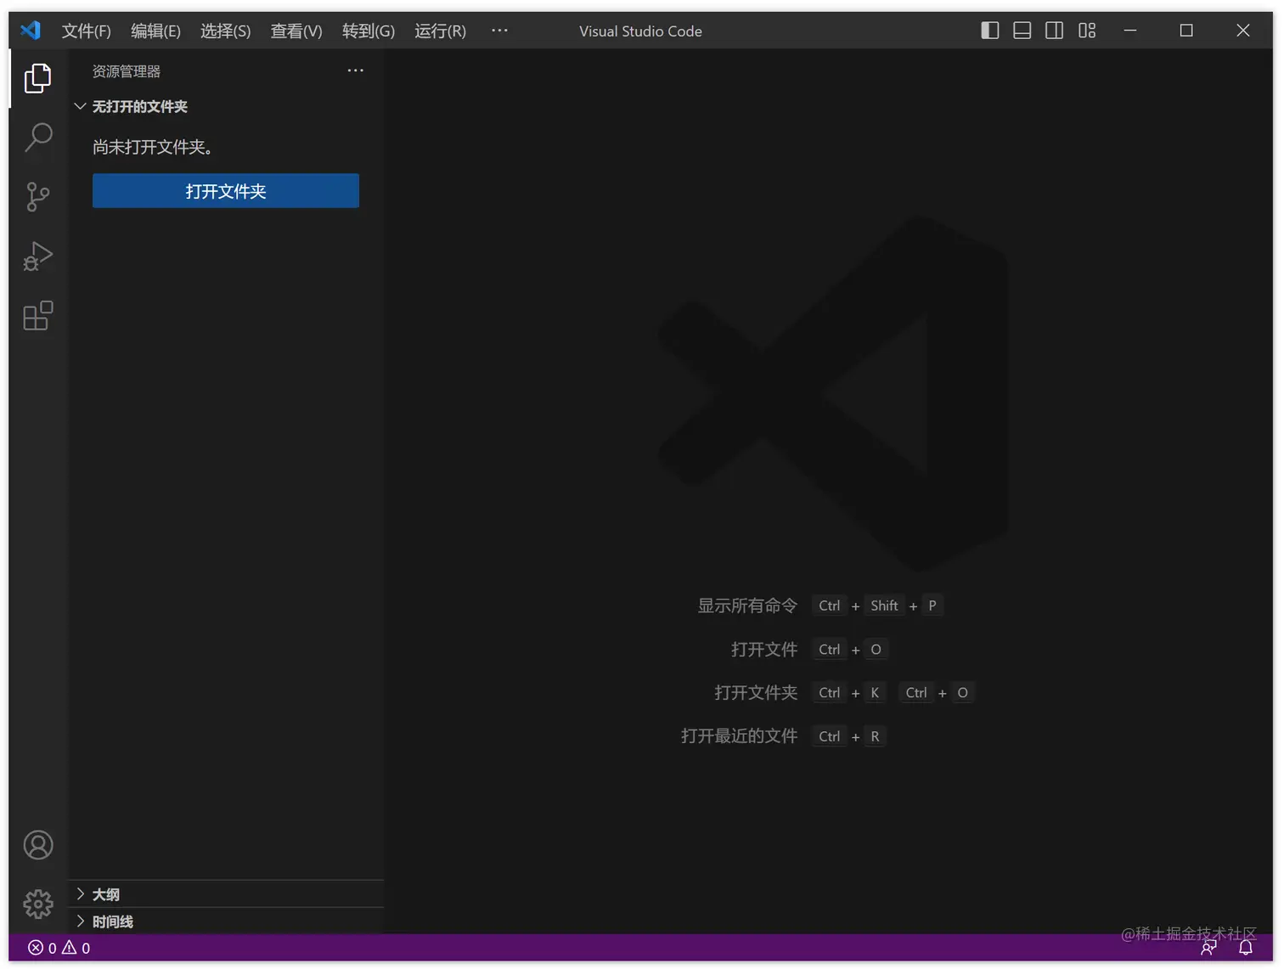Open the Explorer view in activity bar

(38, 78)
